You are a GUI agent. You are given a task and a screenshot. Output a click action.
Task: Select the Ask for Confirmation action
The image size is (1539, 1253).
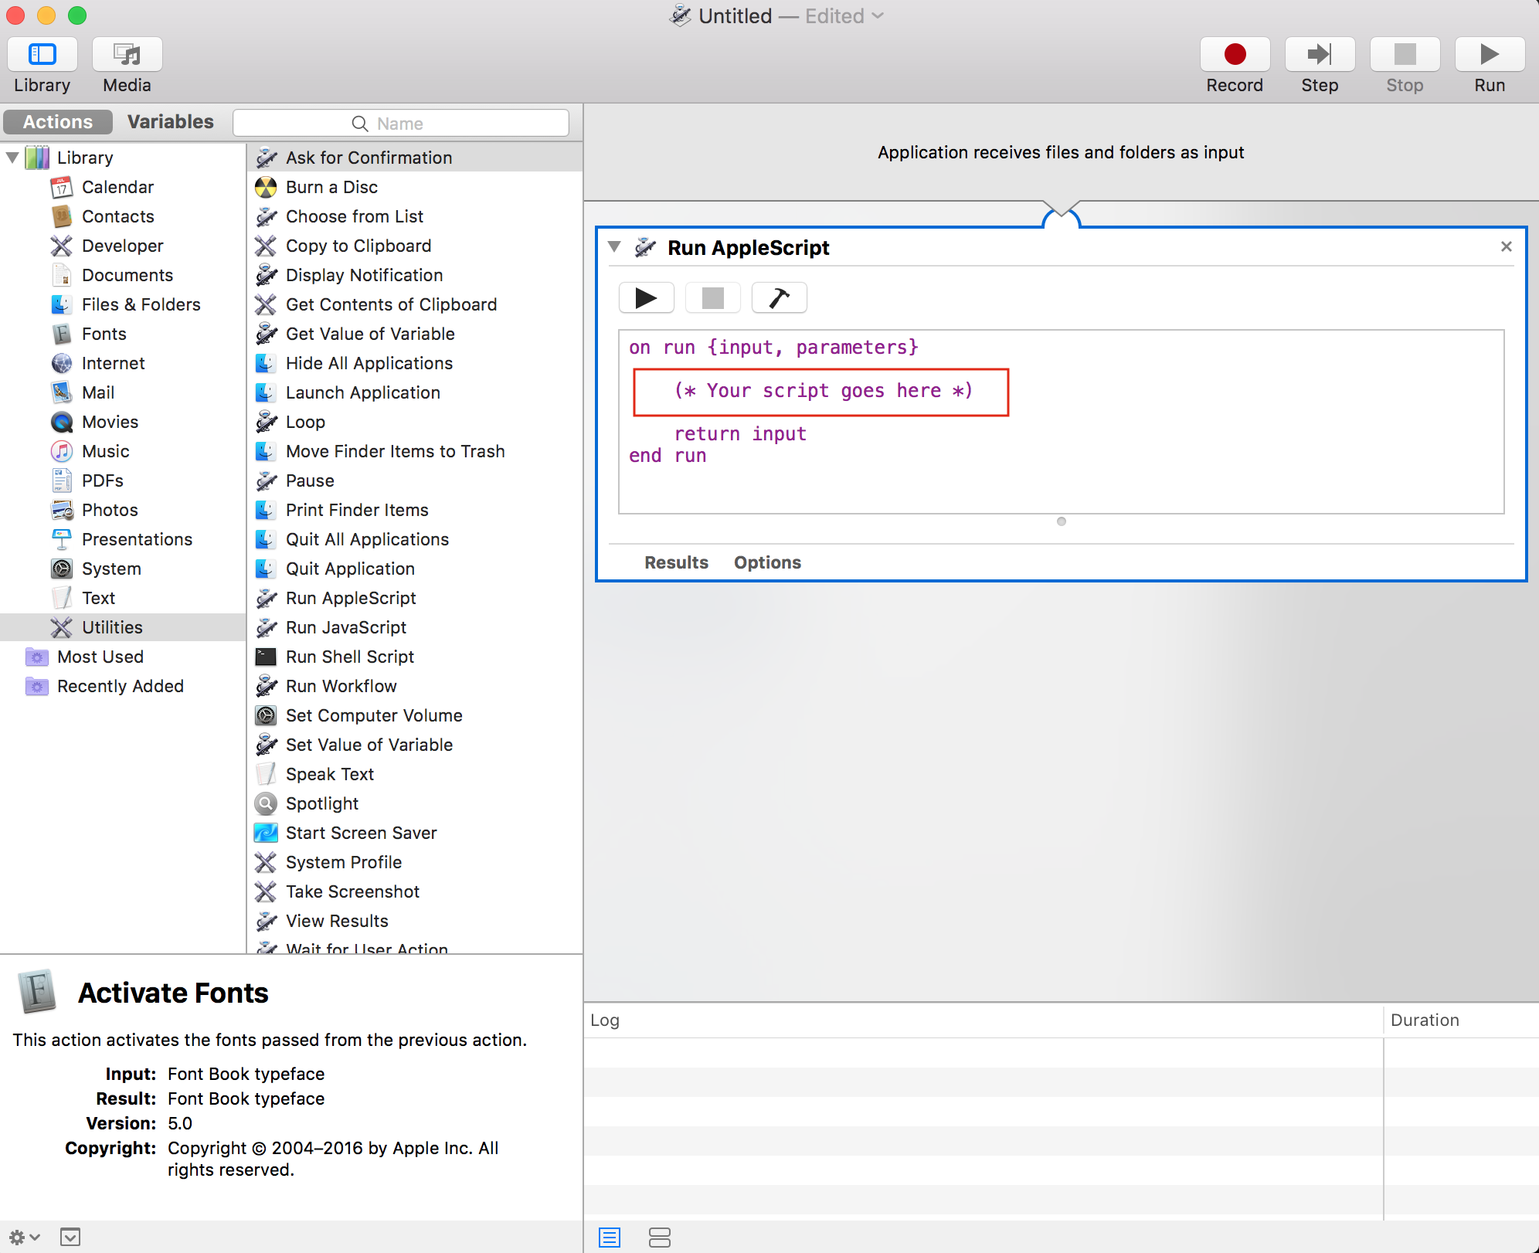(x=415, y=158)
